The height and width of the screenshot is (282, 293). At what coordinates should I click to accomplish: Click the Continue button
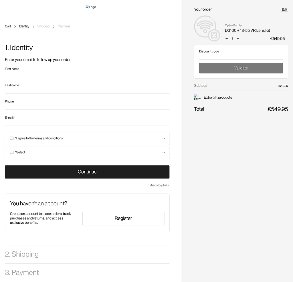pyautogui.click(x=87, y=172)
